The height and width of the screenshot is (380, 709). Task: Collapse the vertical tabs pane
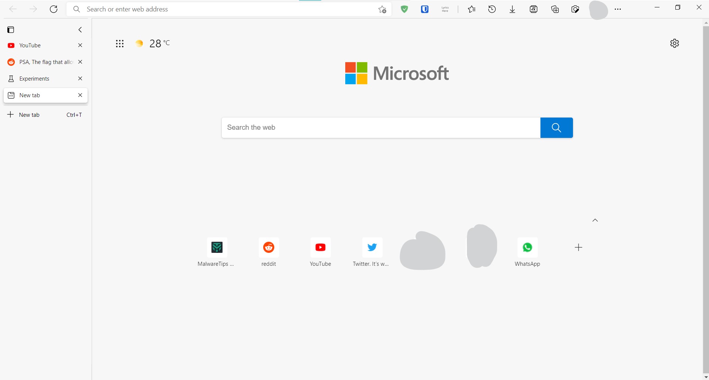click(x=80, y=30)
